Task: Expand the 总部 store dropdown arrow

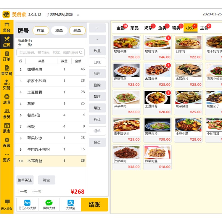Action: point(78,15)
